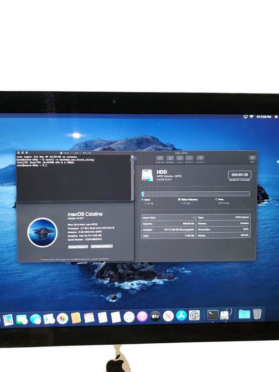The image size is (279, 372).
Task: Click the Other Volumes legend label
Action: pyautogui.click(x=189, y=199)
